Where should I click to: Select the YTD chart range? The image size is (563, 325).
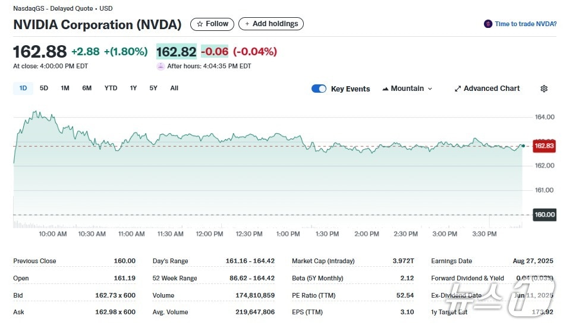111,88
